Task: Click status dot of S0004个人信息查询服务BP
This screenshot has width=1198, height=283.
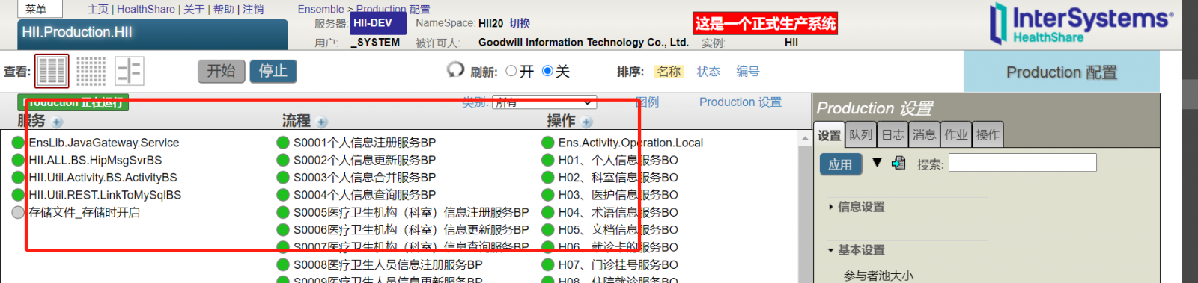Action: pyautogui.click(x=283, y=194)
